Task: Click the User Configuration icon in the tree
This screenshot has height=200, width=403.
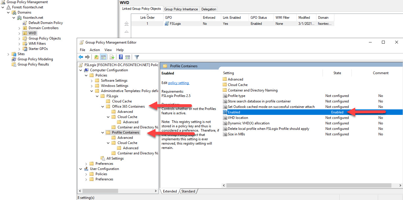Action: click(x=86, y=169)
